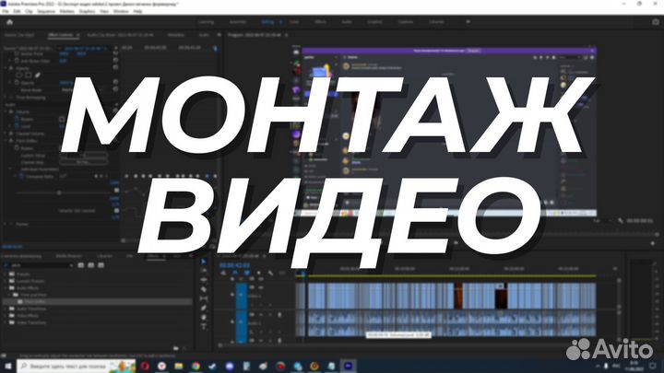
Task: Expand the Lumetri Presets folder
Action: [x=6, y=281]
